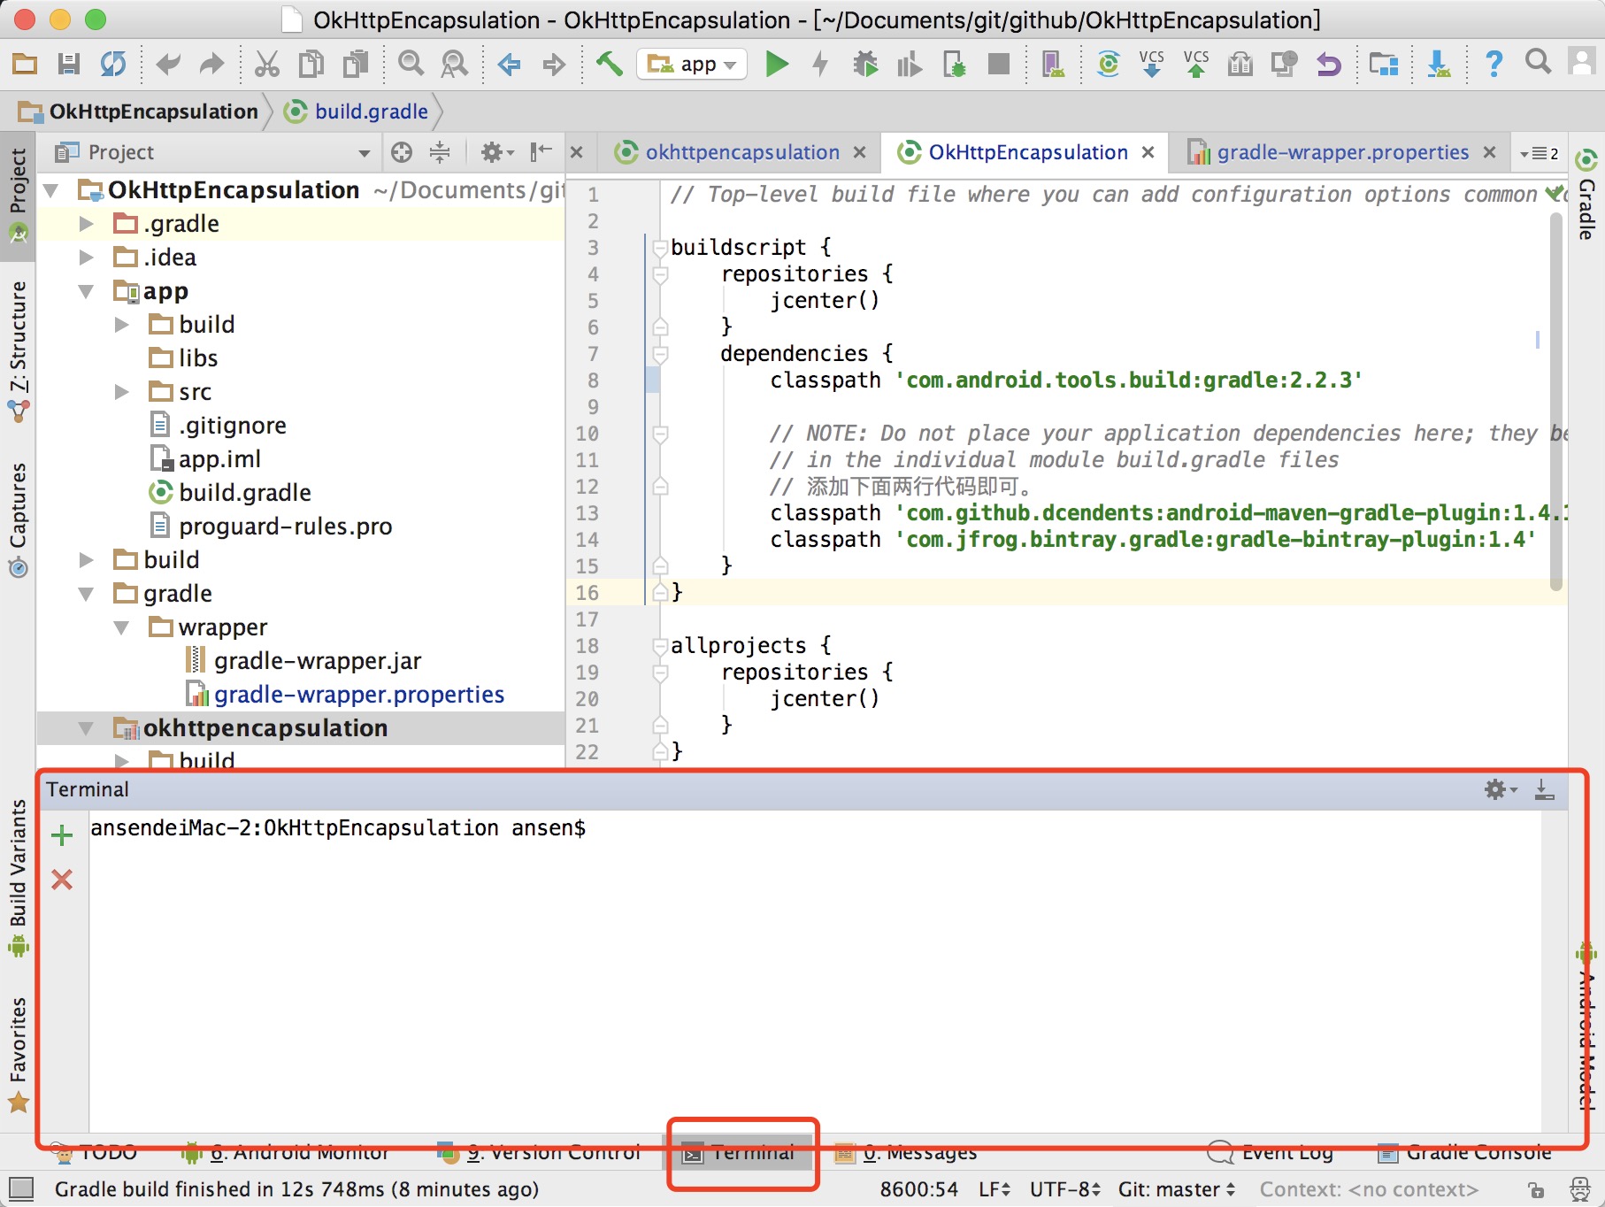Screen dimensions: 1605x1207
Task: Open the hidden tabs list dropdown
Action: (1540, 153)
